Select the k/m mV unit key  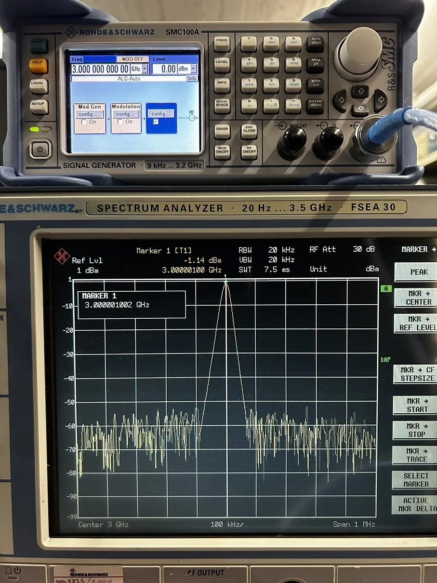(x=316, y=85)
